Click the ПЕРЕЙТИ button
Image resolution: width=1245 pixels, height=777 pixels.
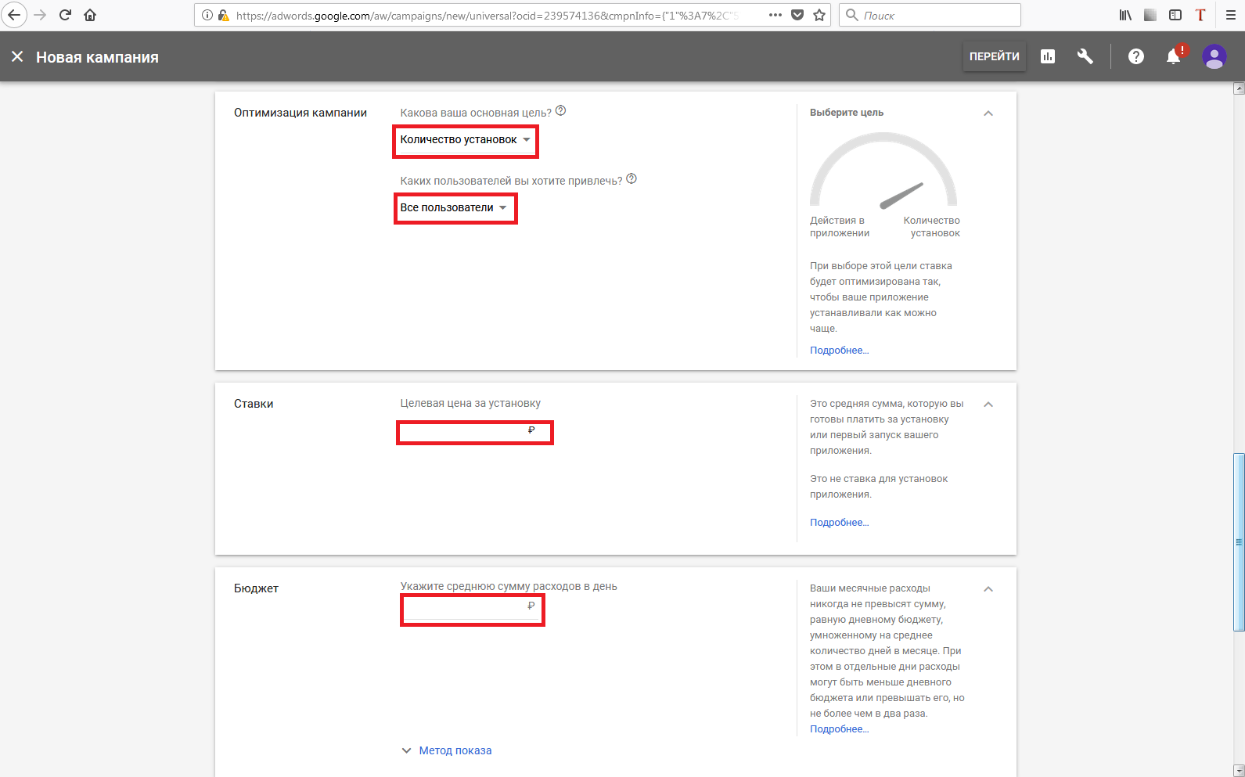(x=995, y=56)
